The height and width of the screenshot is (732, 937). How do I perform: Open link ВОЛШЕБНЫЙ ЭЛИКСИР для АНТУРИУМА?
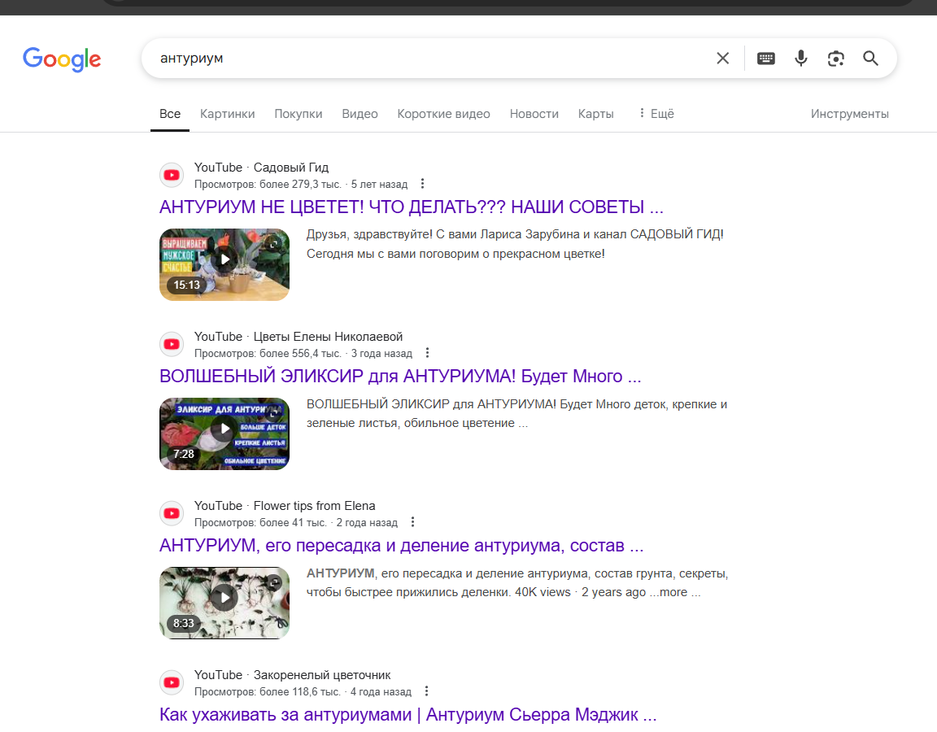tap(400, 376)
